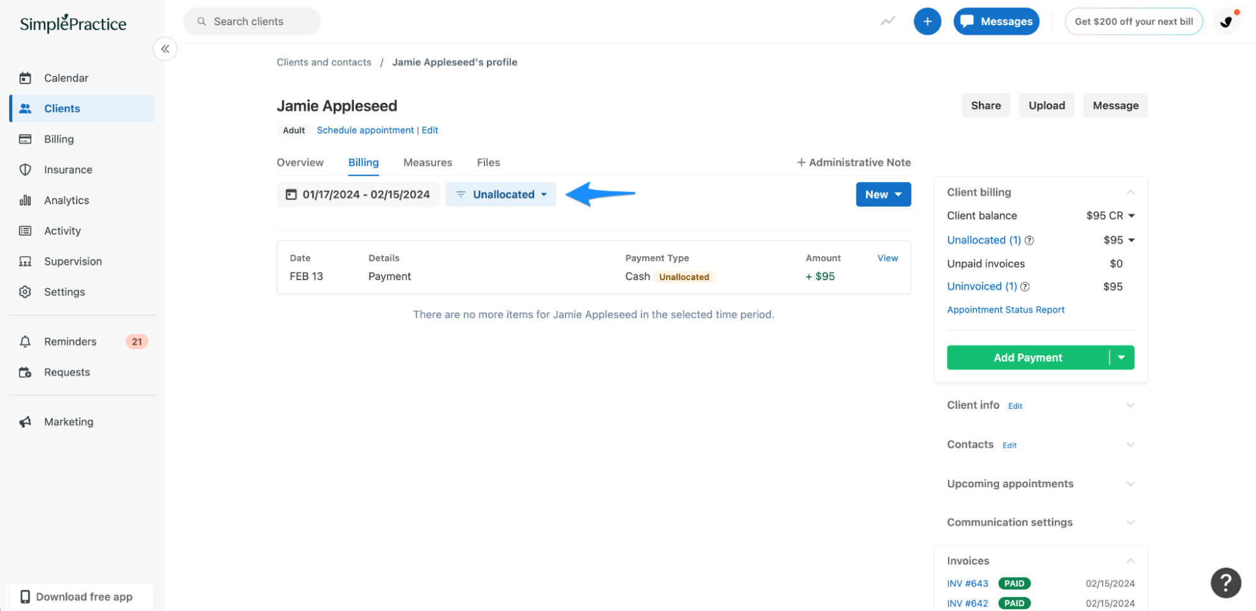
Task: Click the blue plus create icon
Action: (x=927, y=21)
